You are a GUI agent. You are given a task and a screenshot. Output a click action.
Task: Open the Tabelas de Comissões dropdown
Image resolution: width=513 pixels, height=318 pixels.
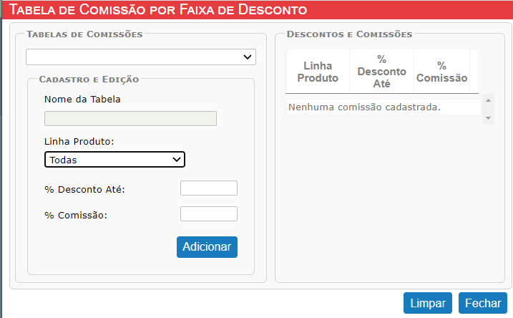click(x=141, y=57)
